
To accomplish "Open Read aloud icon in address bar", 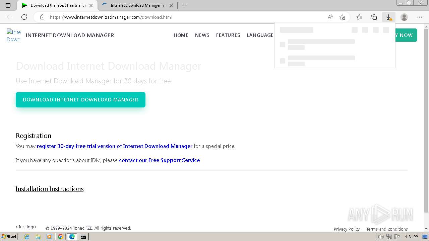I will (x=330, y=17).
